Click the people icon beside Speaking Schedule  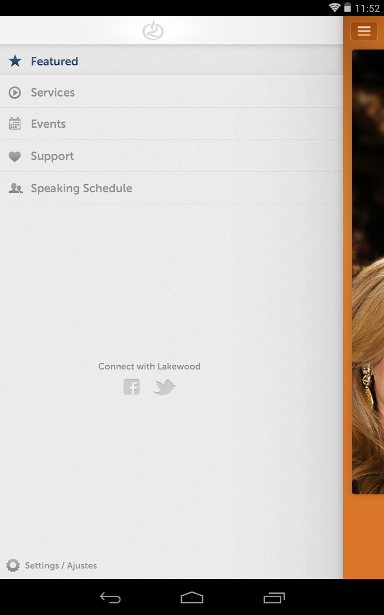point(15,188)
